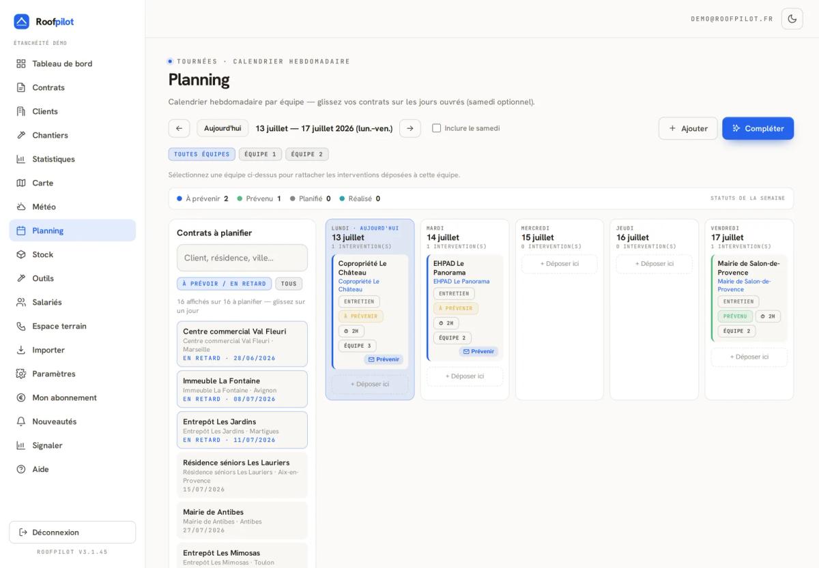819x568 pixels.
Task: Click the Paramètres gear icon
Action: coord(21,374)
